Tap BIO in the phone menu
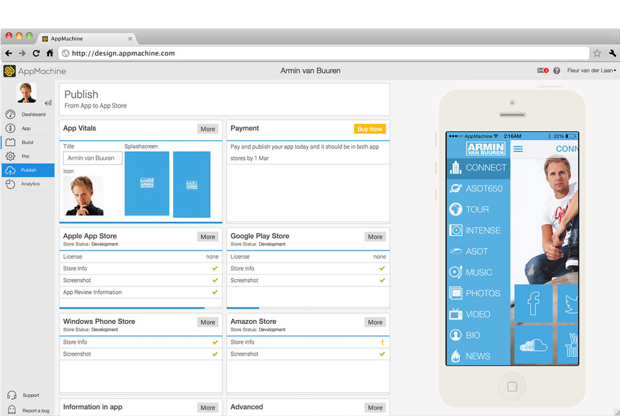The image size is (620, 416). click(478, 336)
